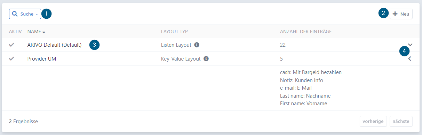This screenshot has height=135, width=422.
Task: Click the ANZAHL DER EINTRÄGE column header
Action: (306, 31)
